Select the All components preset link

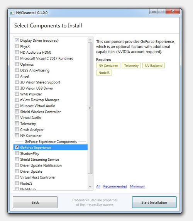coord(98,186)
